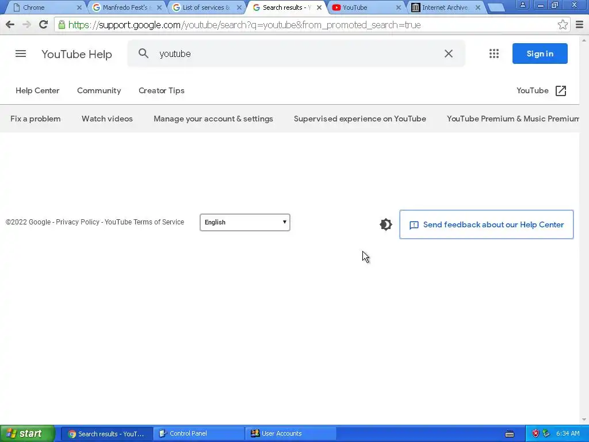Screen dimensions: 589x442
Task: Select Watch videos category
Action: coord(107,119)
